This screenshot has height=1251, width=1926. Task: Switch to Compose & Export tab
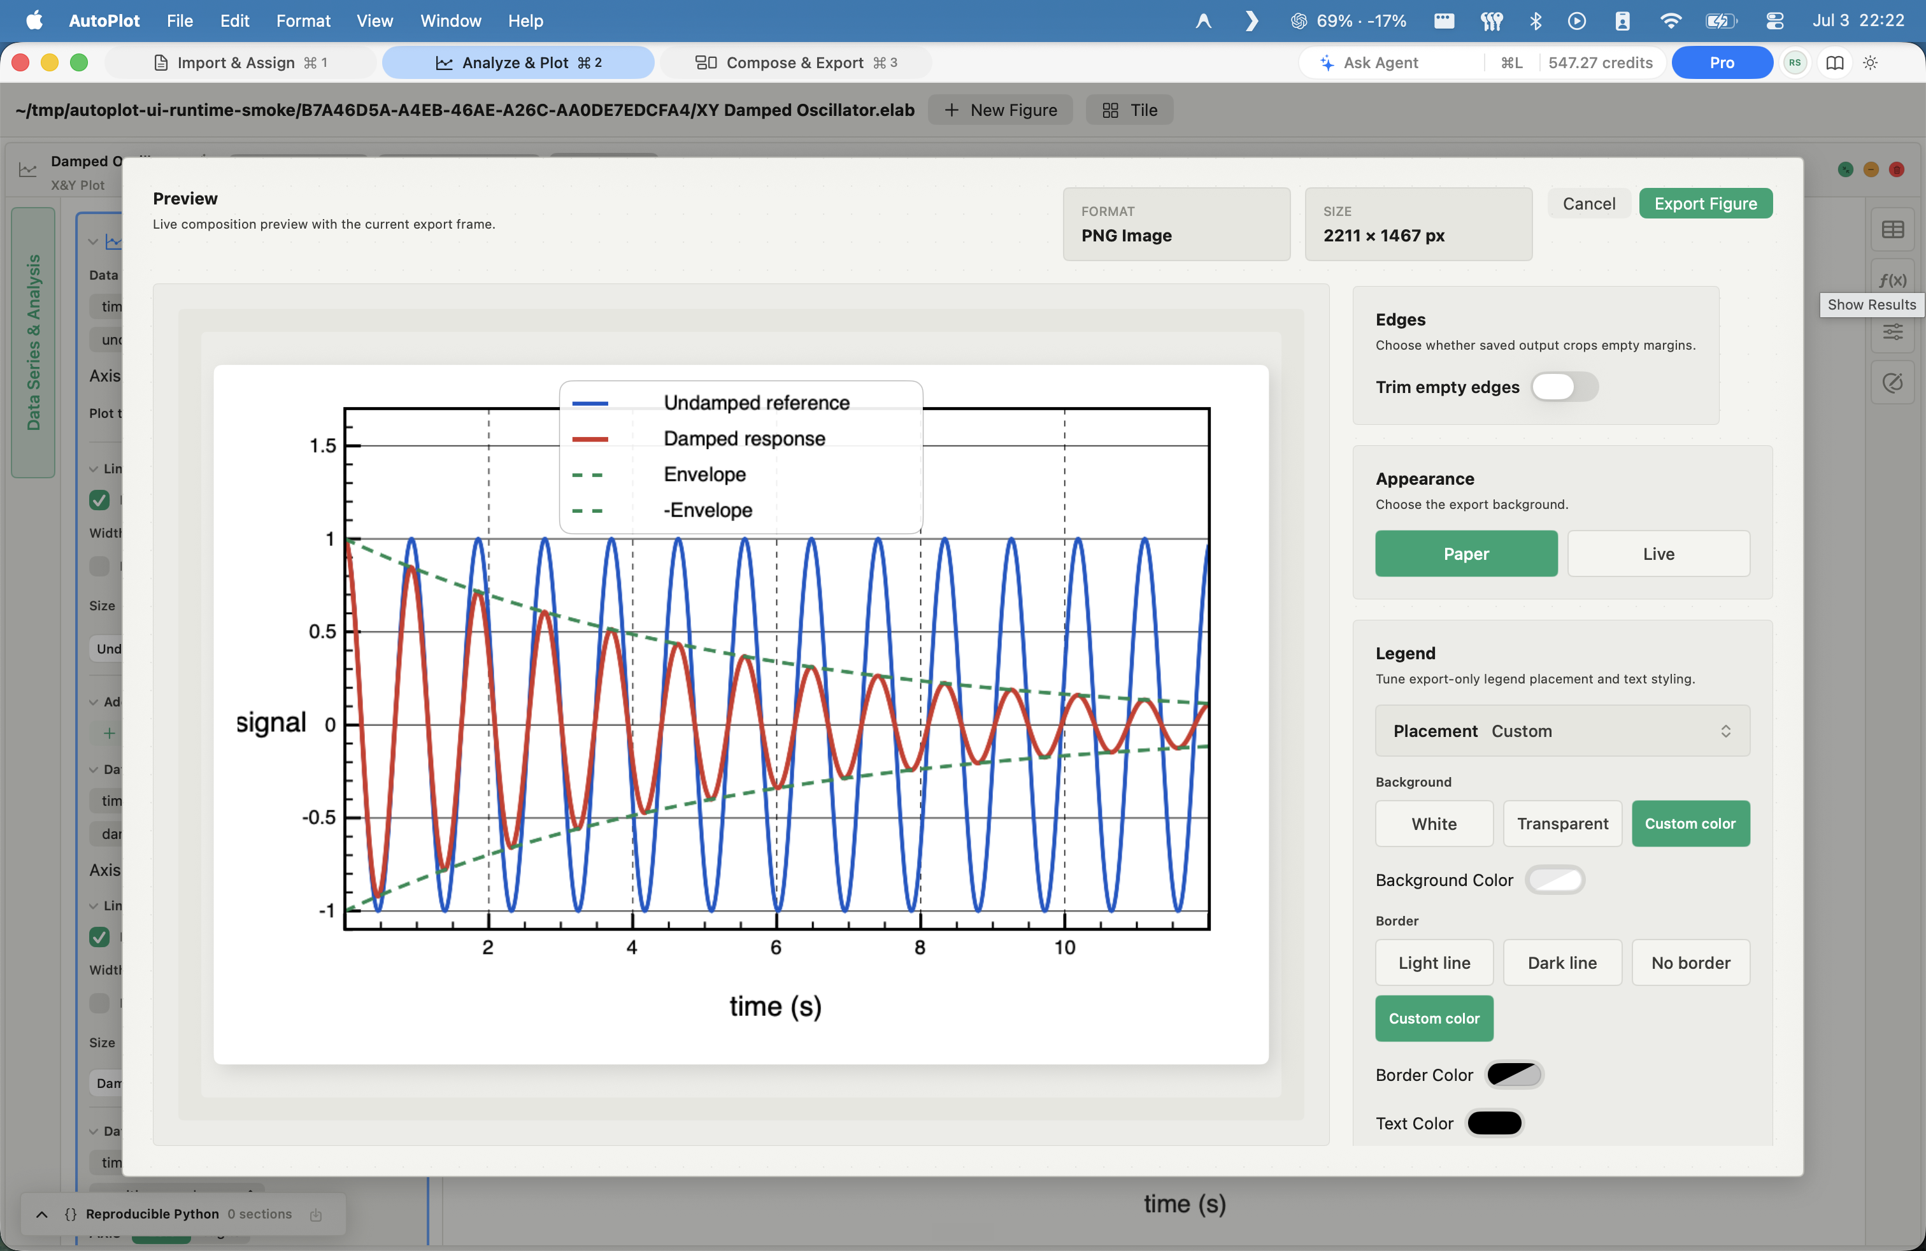click(795, 63)
